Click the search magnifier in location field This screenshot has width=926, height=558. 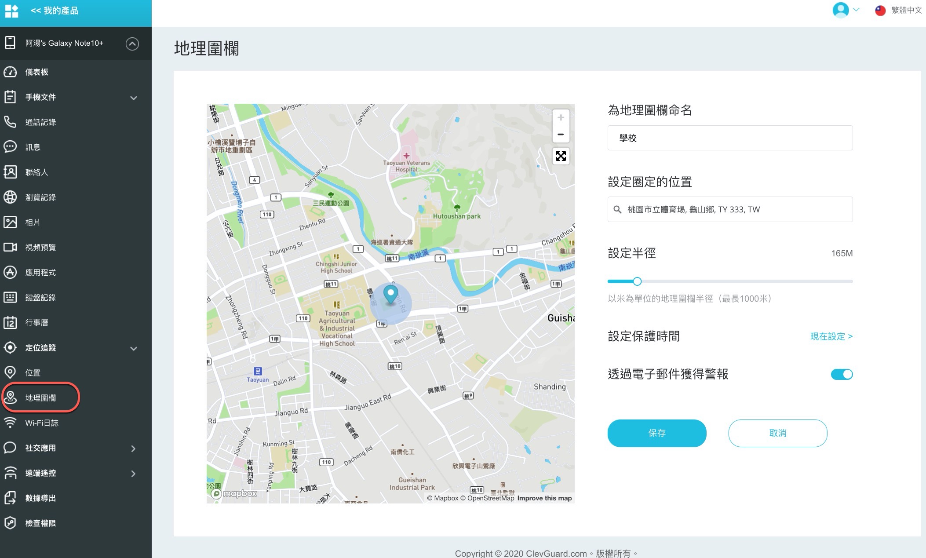click(x=617, y=210)
